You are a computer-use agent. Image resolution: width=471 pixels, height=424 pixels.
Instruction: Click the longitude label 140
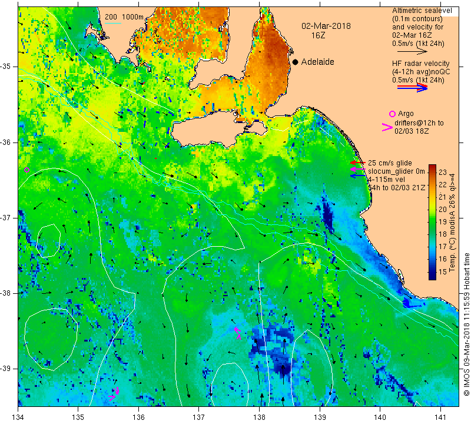pyautogui.click(x=380, y=417)
